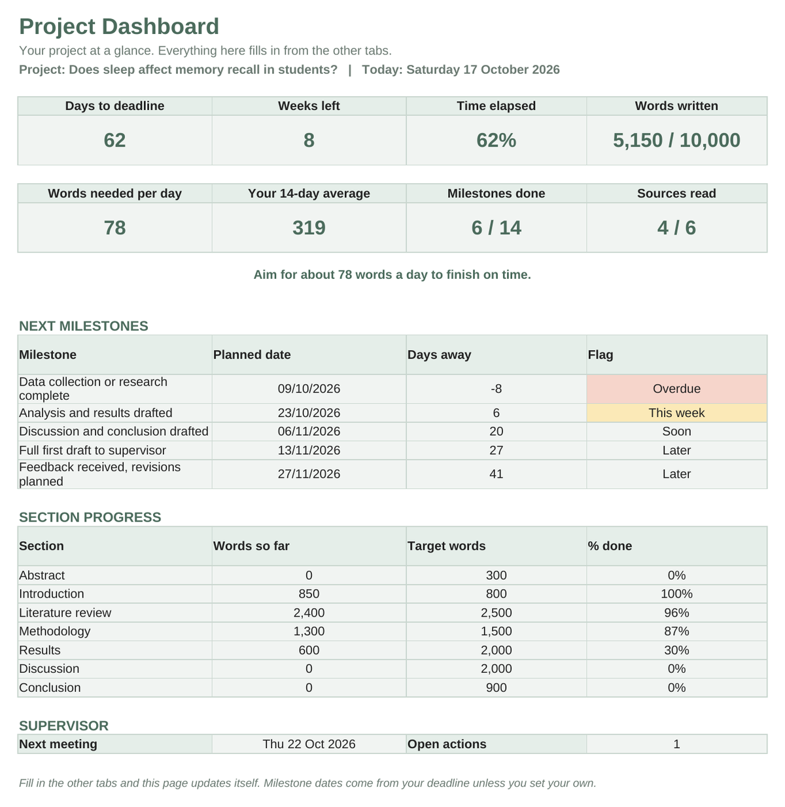
Task: Select the Planned date column header
Action: 309,355
